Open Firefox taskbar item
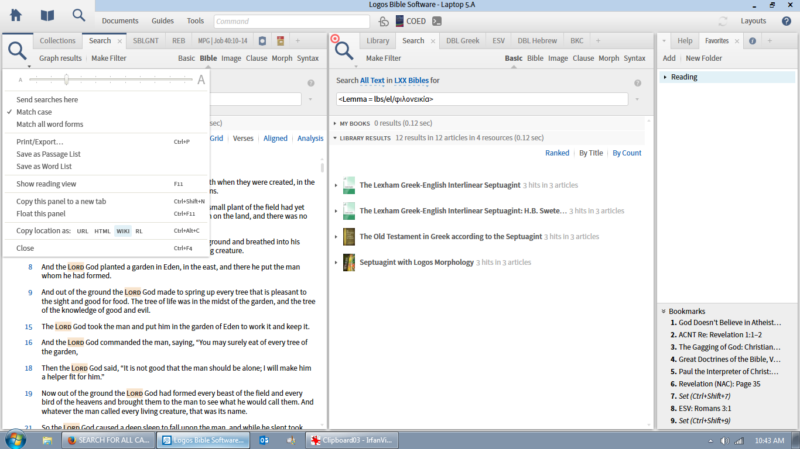800x449 pixels. (109, 440)
